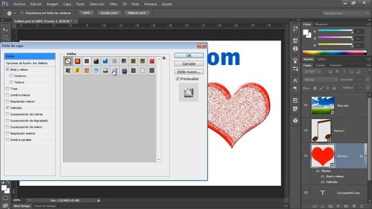Open the History panel icon in the dock
The height and width of the screenshot is (209, 372).
[295, 28]
